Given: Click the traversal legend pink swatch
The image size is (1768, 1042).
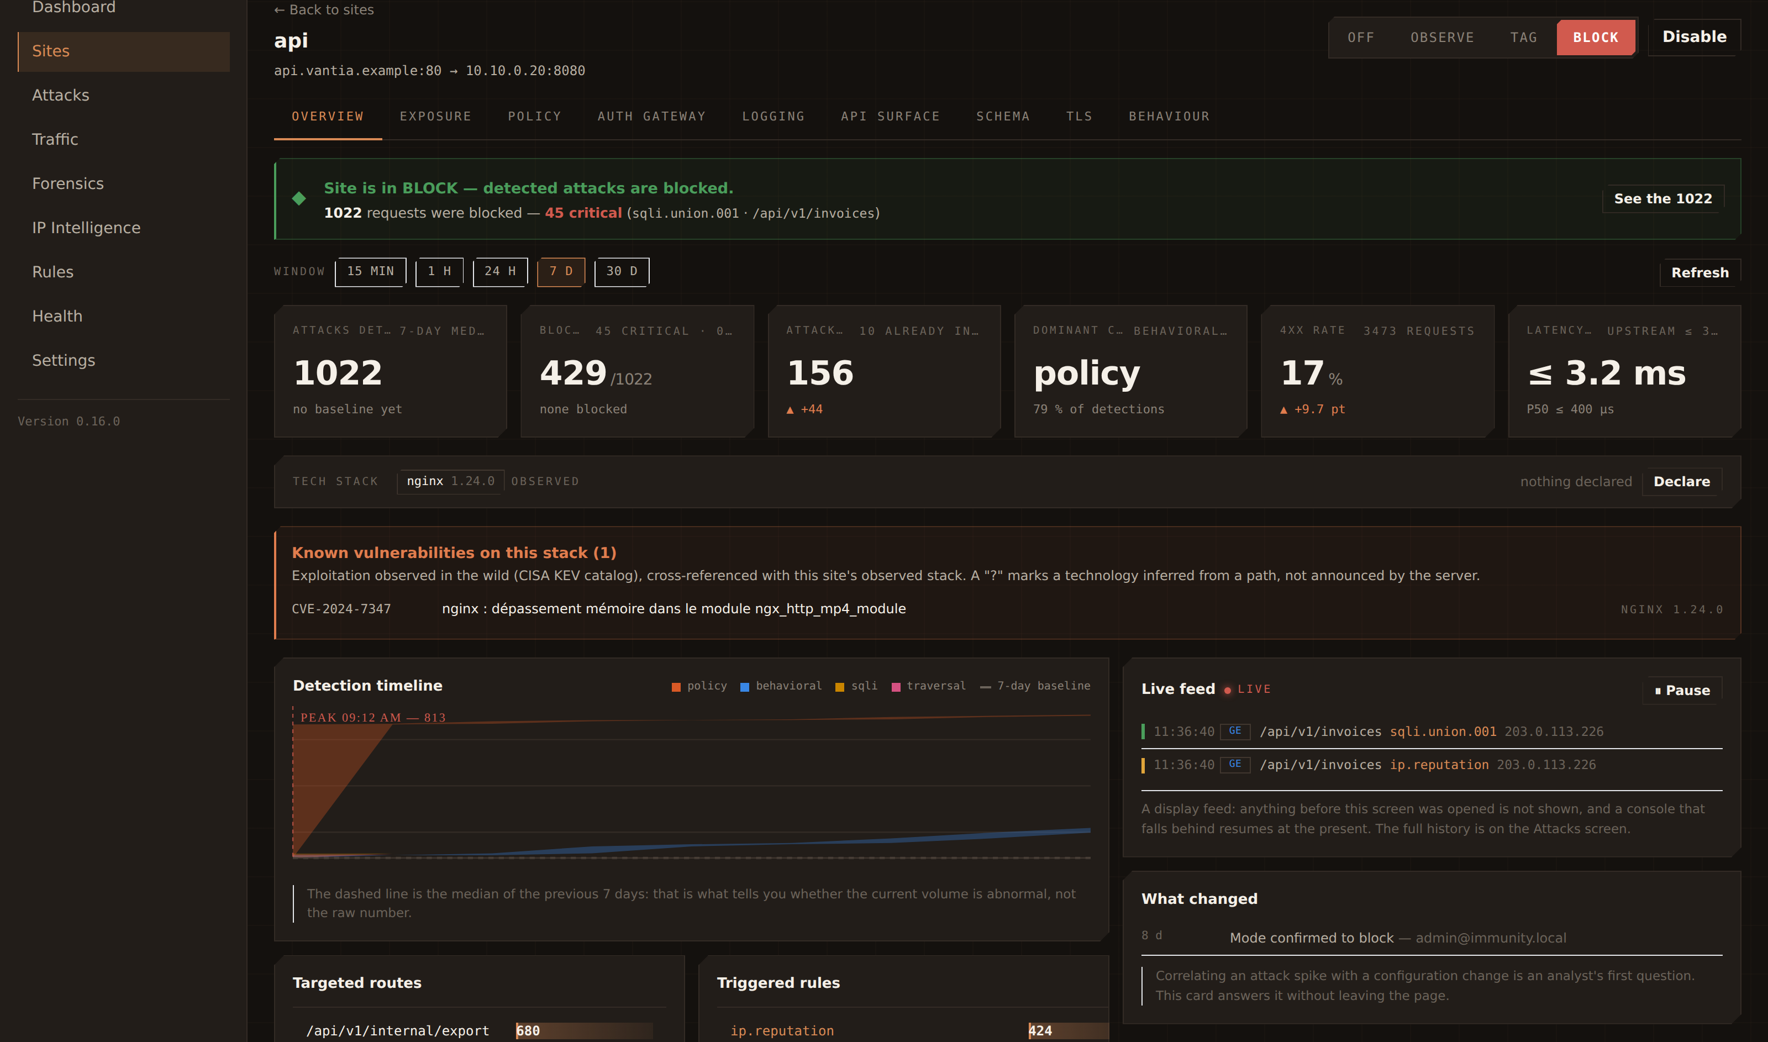Looking at the screenshot, I should (x=896, y=687).
